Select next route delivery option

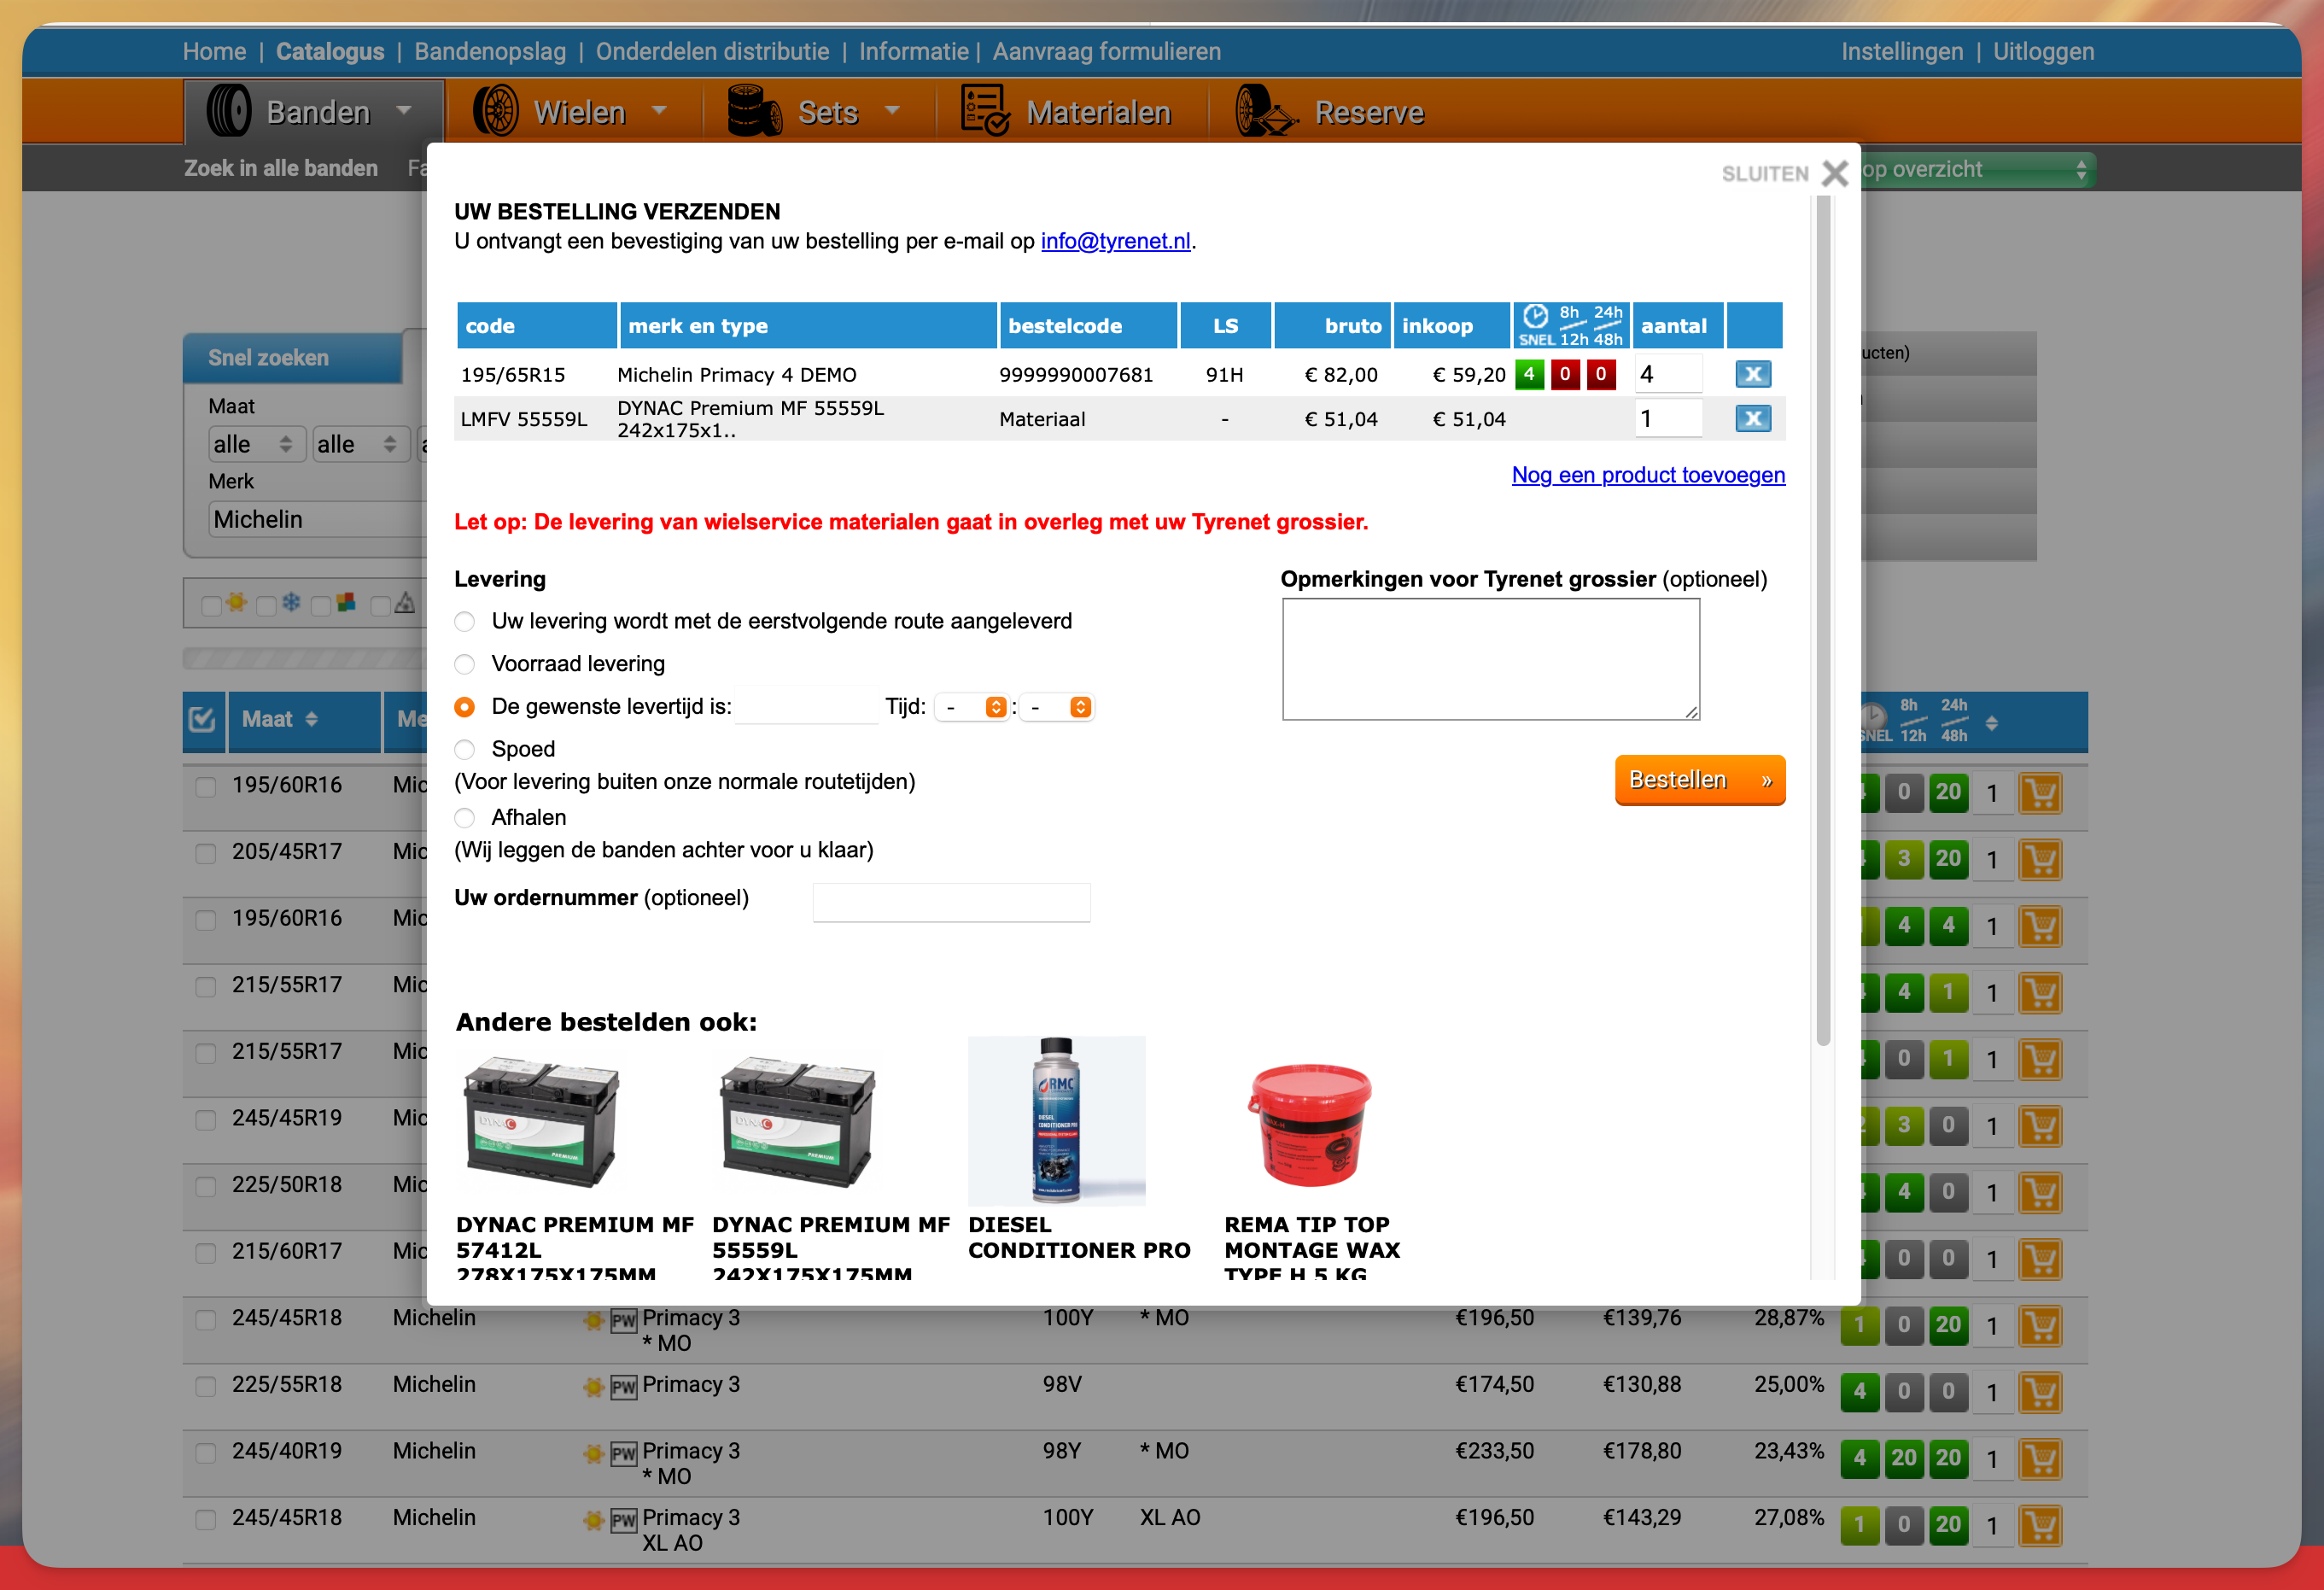coord(465,622)
